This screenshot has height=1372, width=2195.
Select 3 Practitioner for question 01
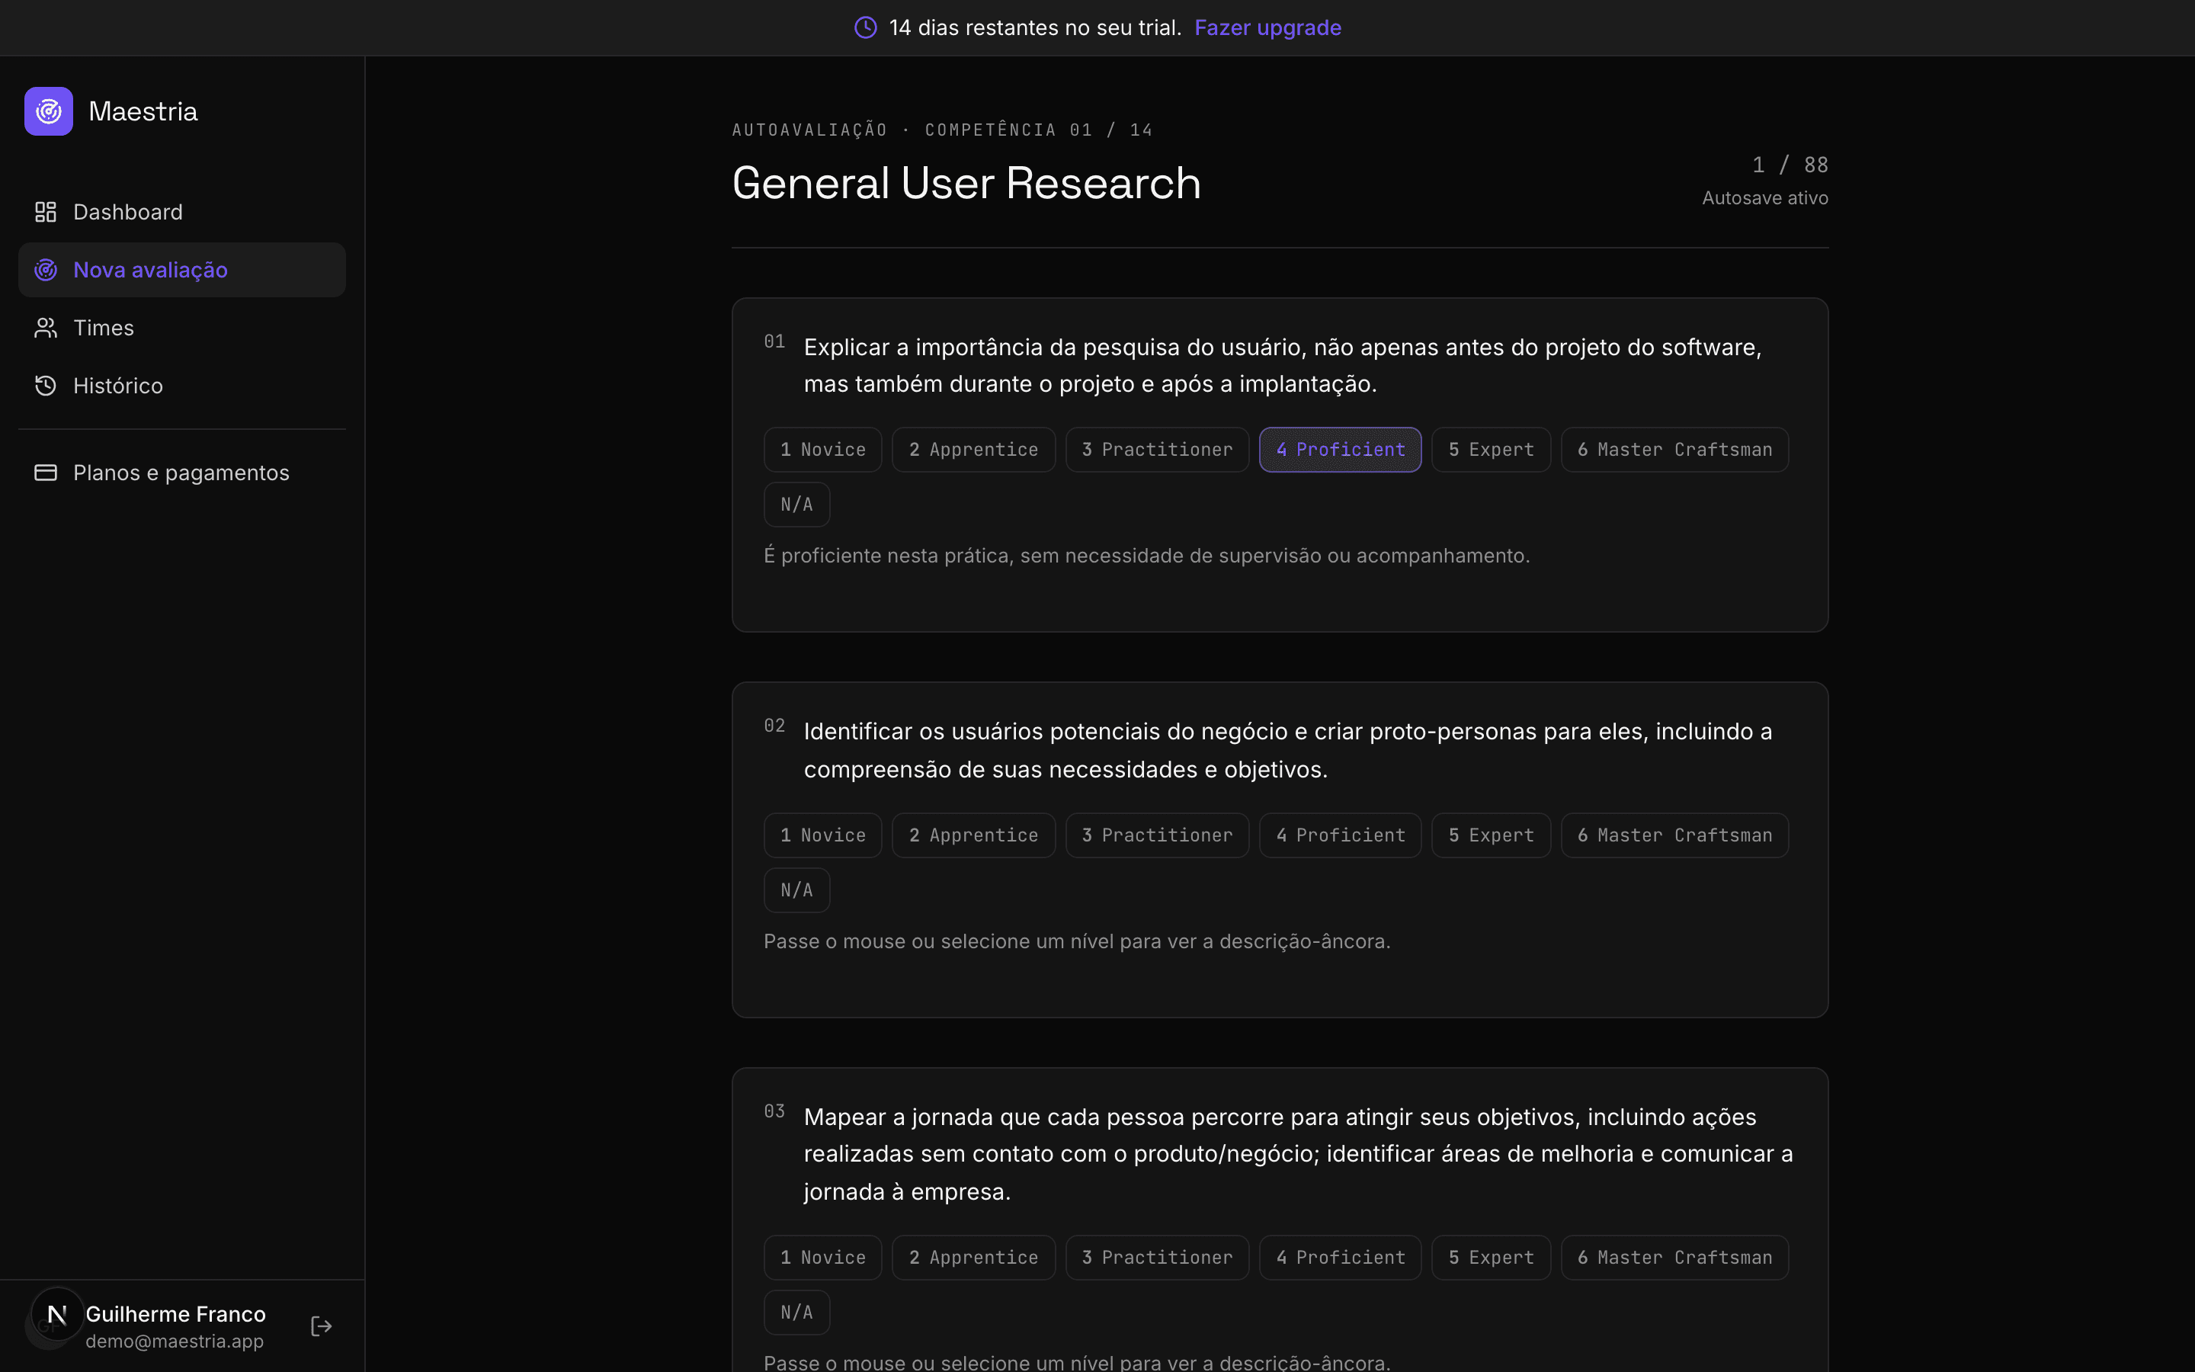click(x=1158, y=449)
